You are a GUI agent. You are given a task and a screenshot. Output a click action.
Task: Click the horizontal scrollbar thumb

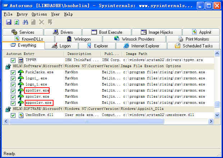(87, 121)
